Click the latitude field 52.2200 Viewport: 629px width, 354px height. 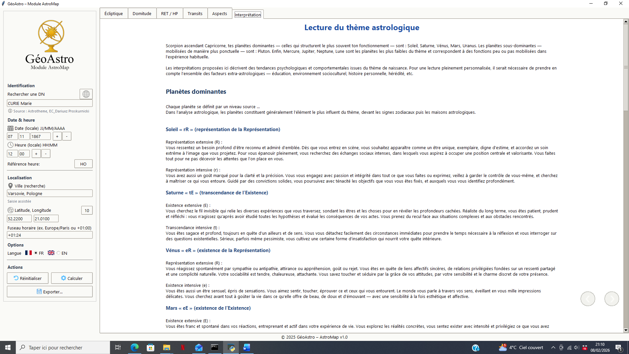tap(19, 219)
